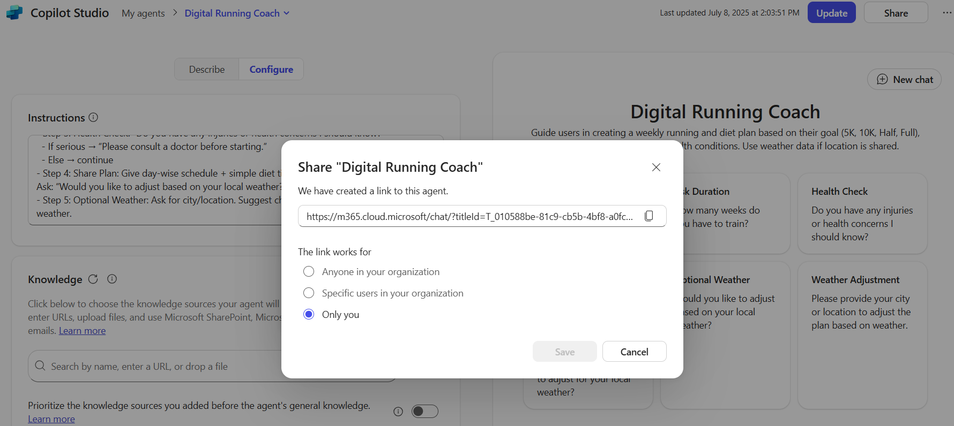954x426 pixels.
Task: Click the Copilot Studio logo icon
Action: 14,13
